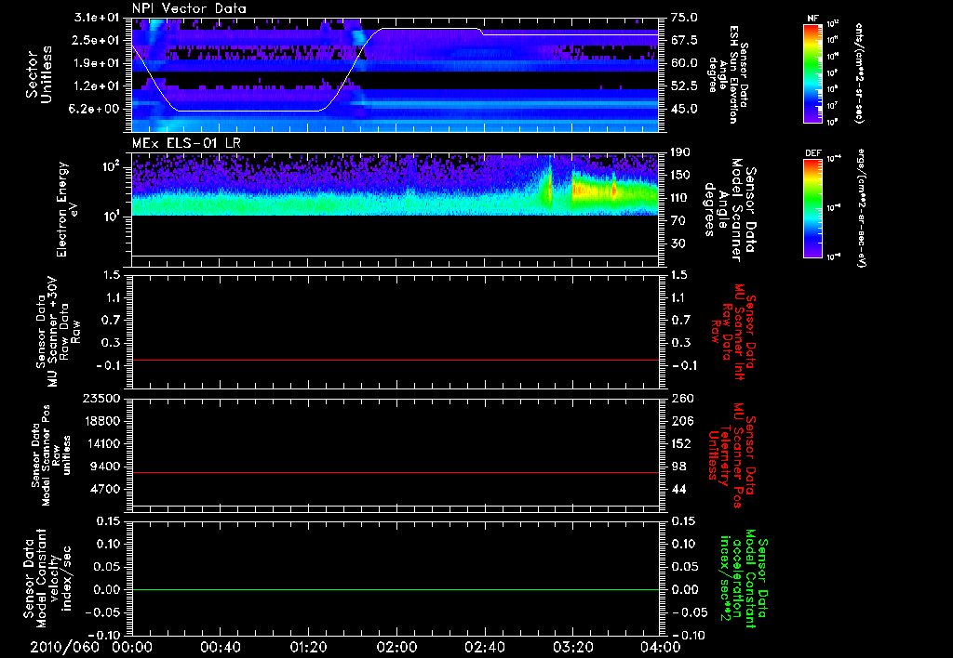Viewport: 953px width, 658px height.
Task: Click the Sector Unitless axis label
Action: [39, 74]
